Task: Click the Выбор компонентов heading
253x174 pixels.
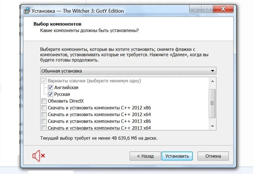Action: pyautogui.click(x=58, y=24)
